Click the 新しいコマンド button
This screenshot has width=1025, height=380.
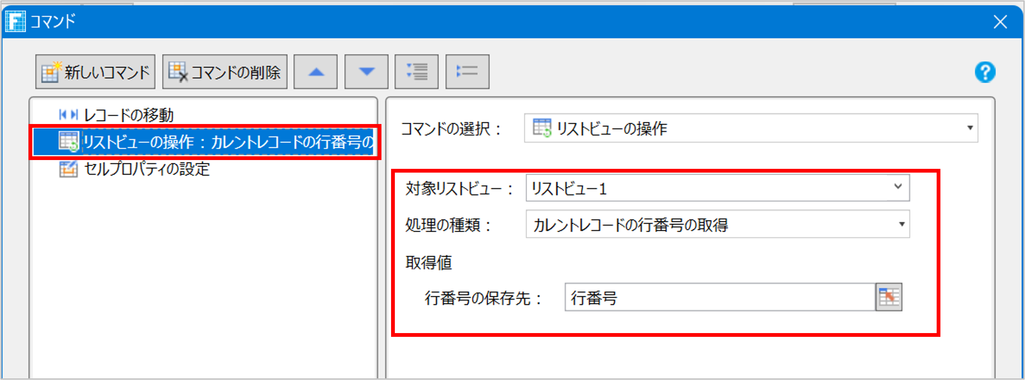[x=95, y=72]
